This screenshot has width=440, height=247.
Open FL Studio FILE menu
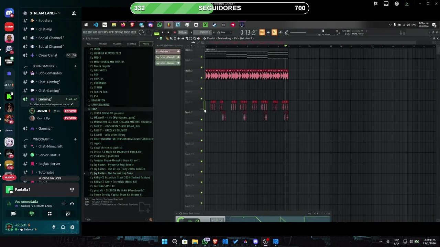pyautogui.click(x=85, y=32)
